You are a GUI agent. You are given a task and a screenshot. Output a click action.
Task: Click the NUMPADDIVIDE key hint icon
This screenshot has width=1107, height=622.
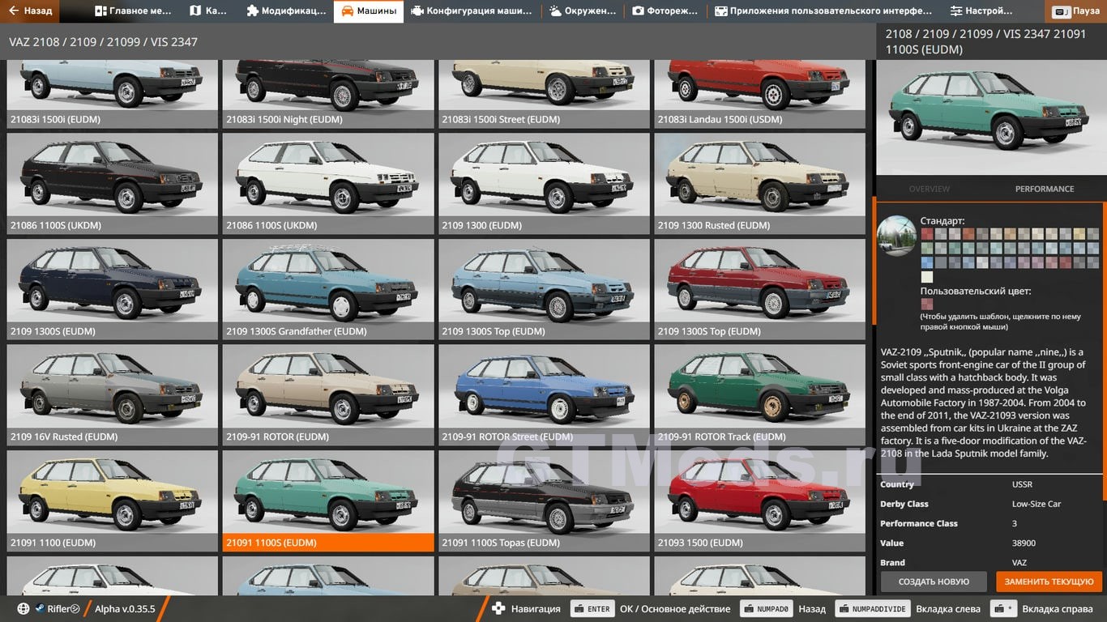[872, 609]
